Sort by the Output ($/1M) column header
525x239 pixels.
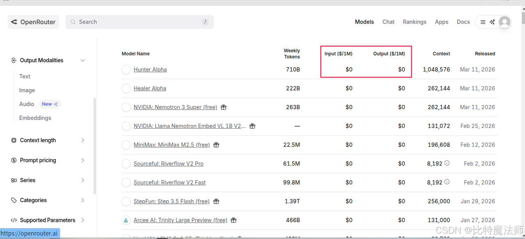pos(389,54)
